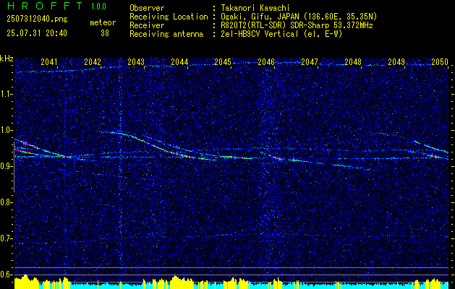Click the Receiving antenna field label
This screenshot has width=455, height=289.
[x=166, y=34]
